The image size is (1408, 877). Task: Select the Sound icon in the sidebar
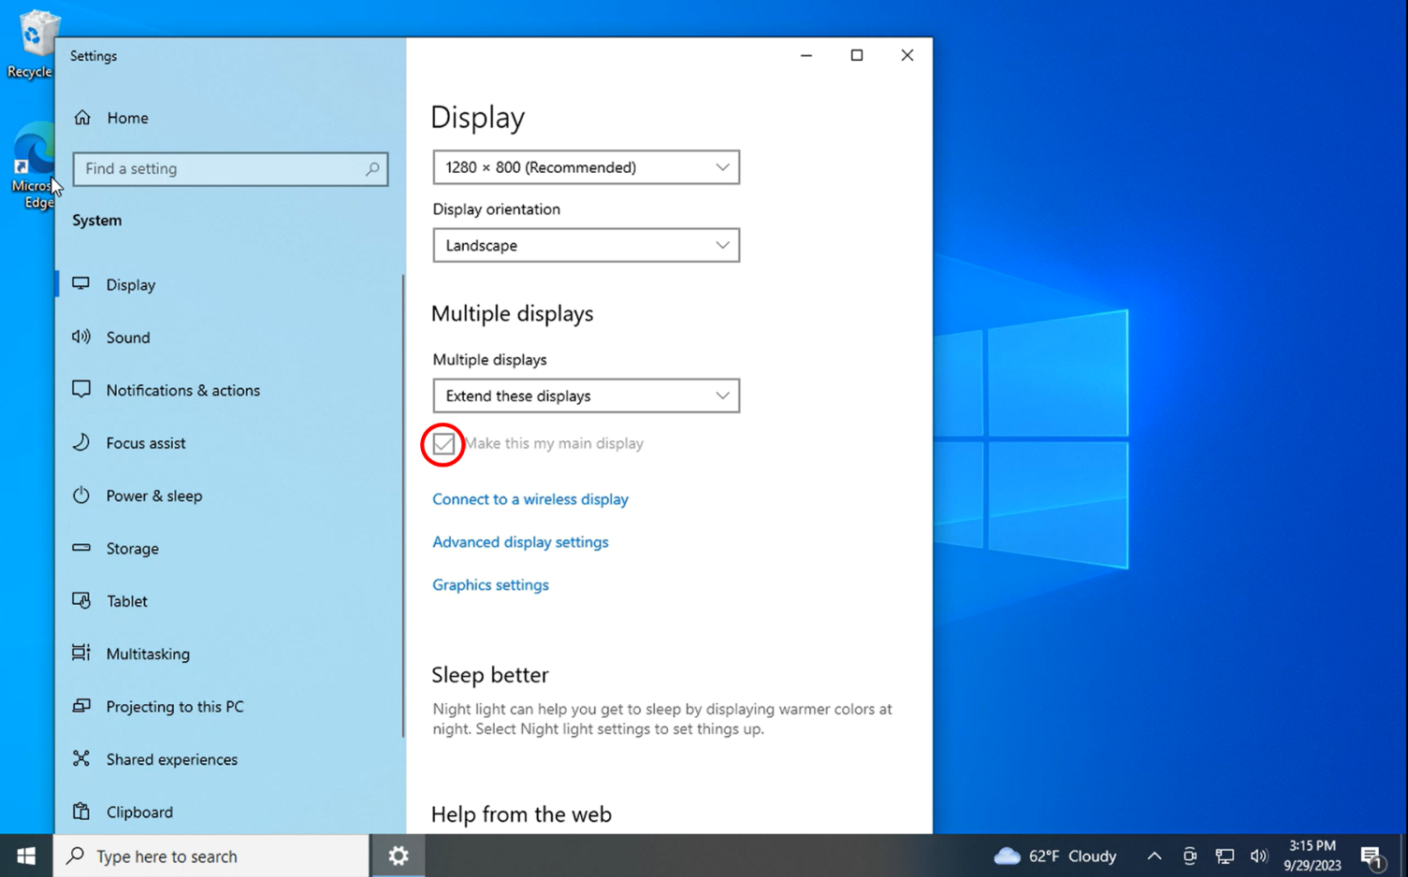pyautogui.click(x=80, y=338)
